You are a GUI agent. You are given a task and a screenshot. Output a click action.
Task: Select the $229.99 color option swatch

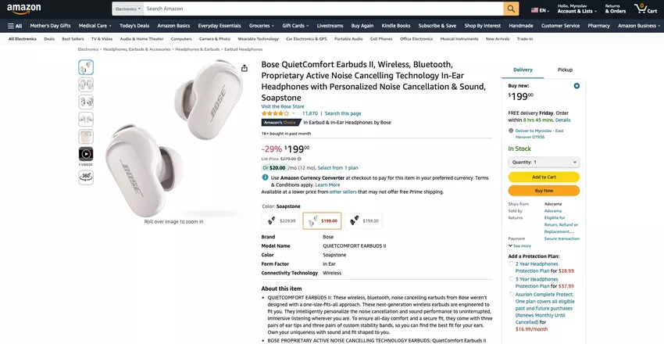(x=281, y=221)
